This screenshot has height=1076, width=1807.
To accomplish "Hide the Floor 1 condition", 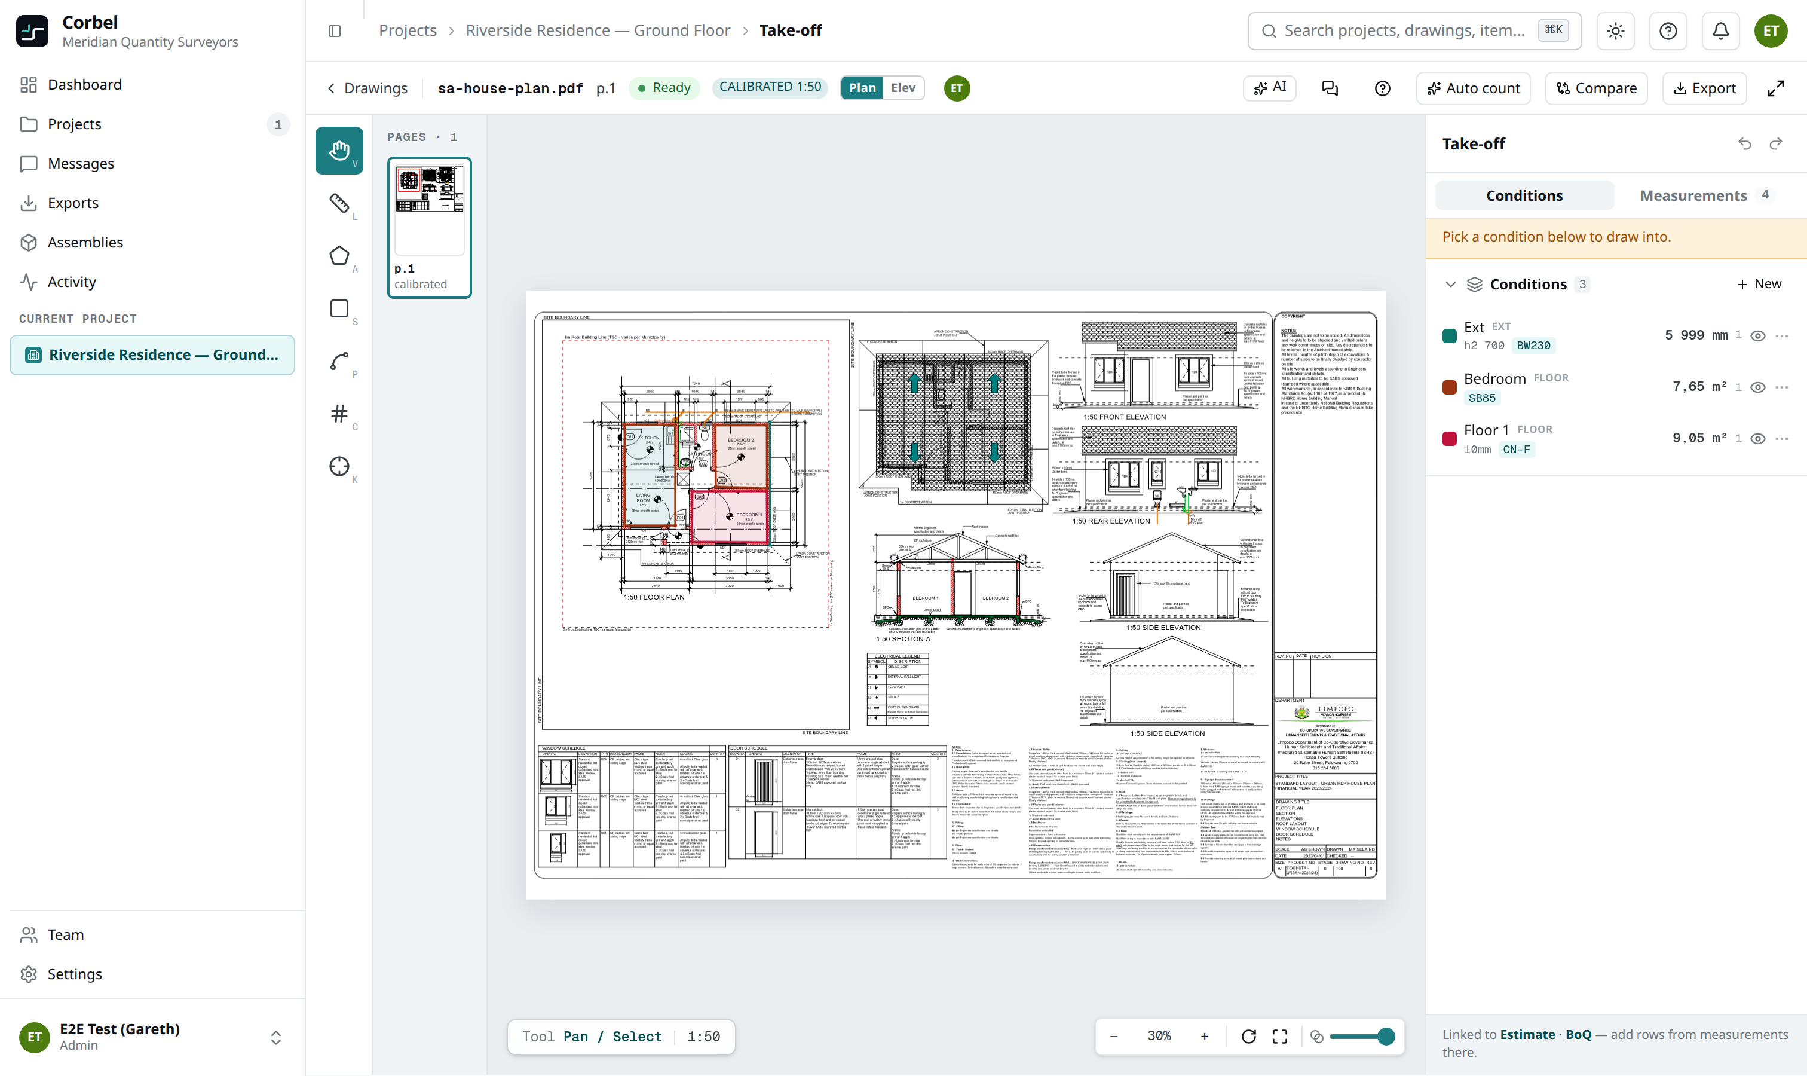I will [1758, 439].
